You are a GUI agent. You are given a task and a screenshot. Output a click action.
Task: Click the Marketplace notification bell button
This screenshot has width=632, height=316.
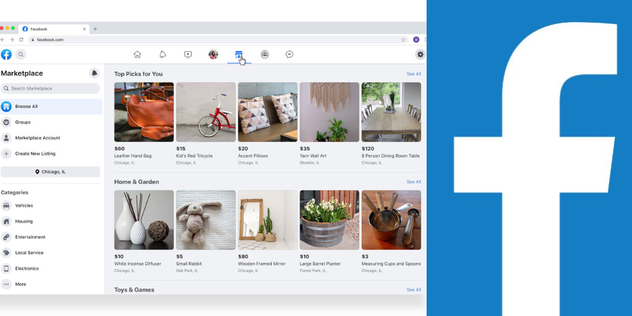click(x=94, y=73)
